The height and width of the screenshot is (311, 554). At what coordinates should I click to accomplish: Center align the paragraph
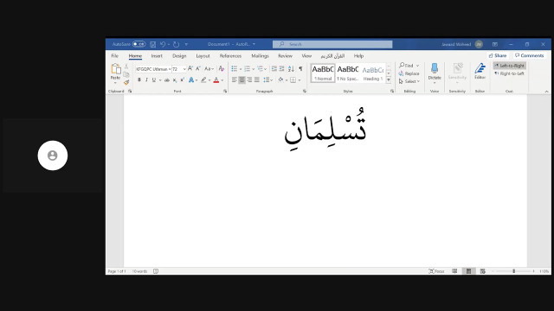242,80
